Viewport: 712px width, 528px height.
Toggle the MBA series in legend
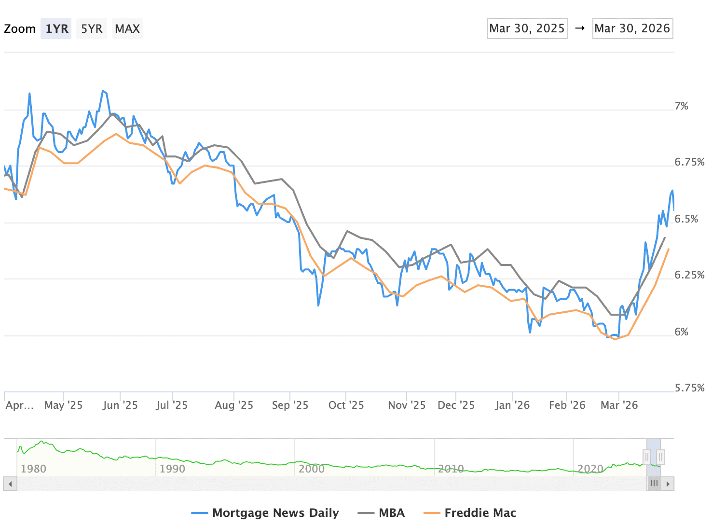click(381, 513)
